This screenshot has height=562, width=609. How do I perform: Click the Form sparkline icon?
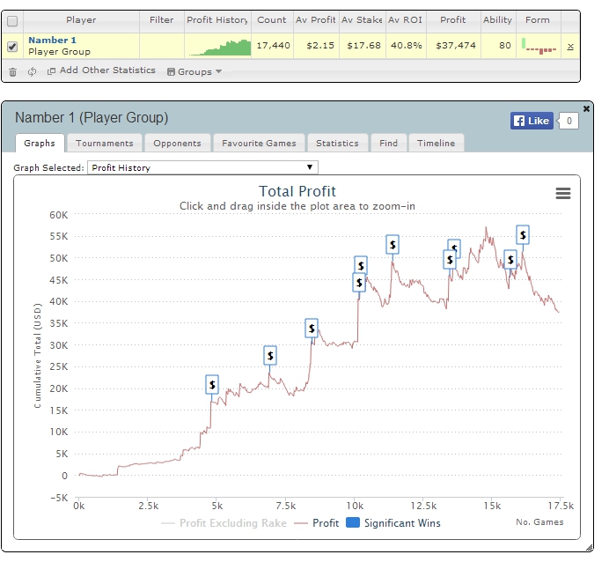tap(539, 46)
